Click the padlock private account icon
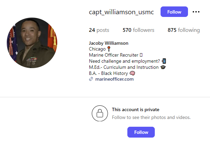The height and width of the screenshot is (143, 210). pos(100,114)
